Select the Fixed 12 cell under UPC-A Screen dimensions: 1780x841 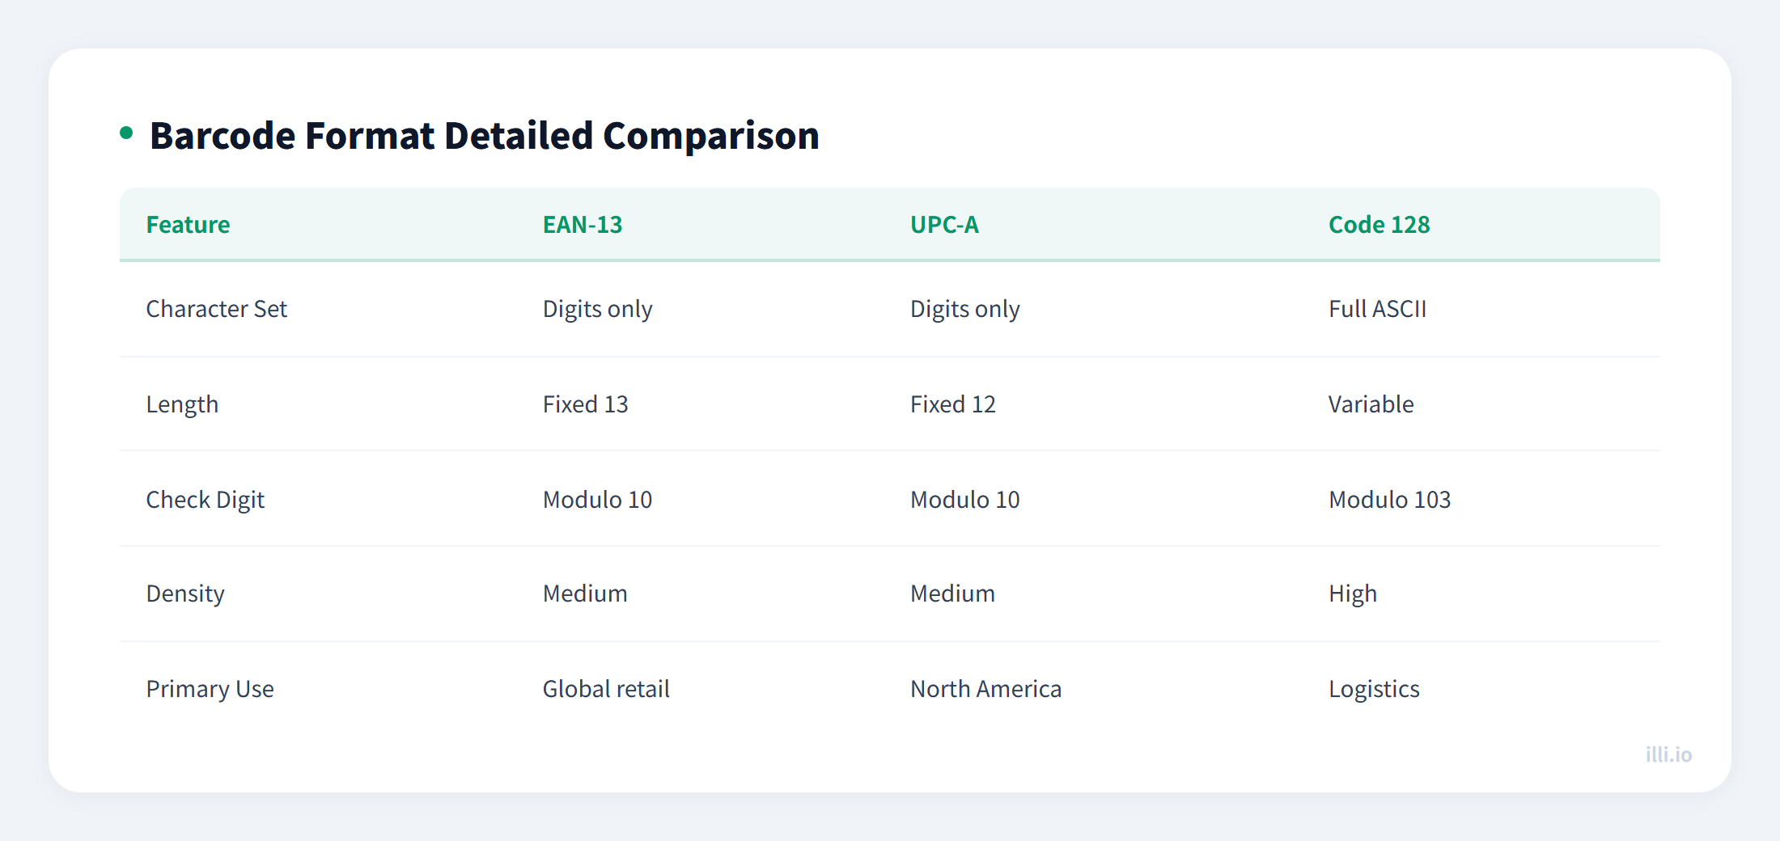952,404
